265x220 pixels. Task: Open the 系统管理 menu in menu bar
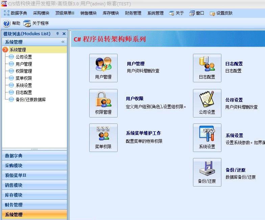point(155,13)
